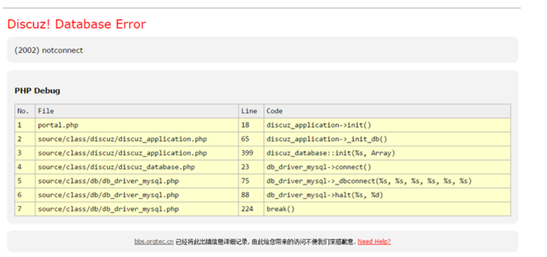Select the break() code cell
The width and height of the screenshot is (547, 257).
pos(280,209)
